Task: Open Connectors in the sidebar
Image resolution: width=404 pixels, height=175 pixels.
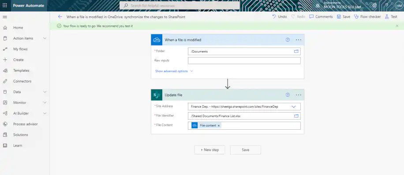Action: 22,81
